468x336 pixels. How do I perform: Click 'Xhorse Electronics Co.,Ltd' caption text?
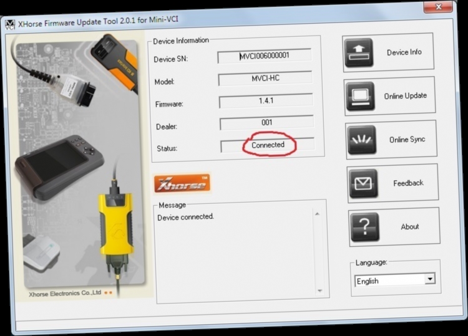pos(65,294)
